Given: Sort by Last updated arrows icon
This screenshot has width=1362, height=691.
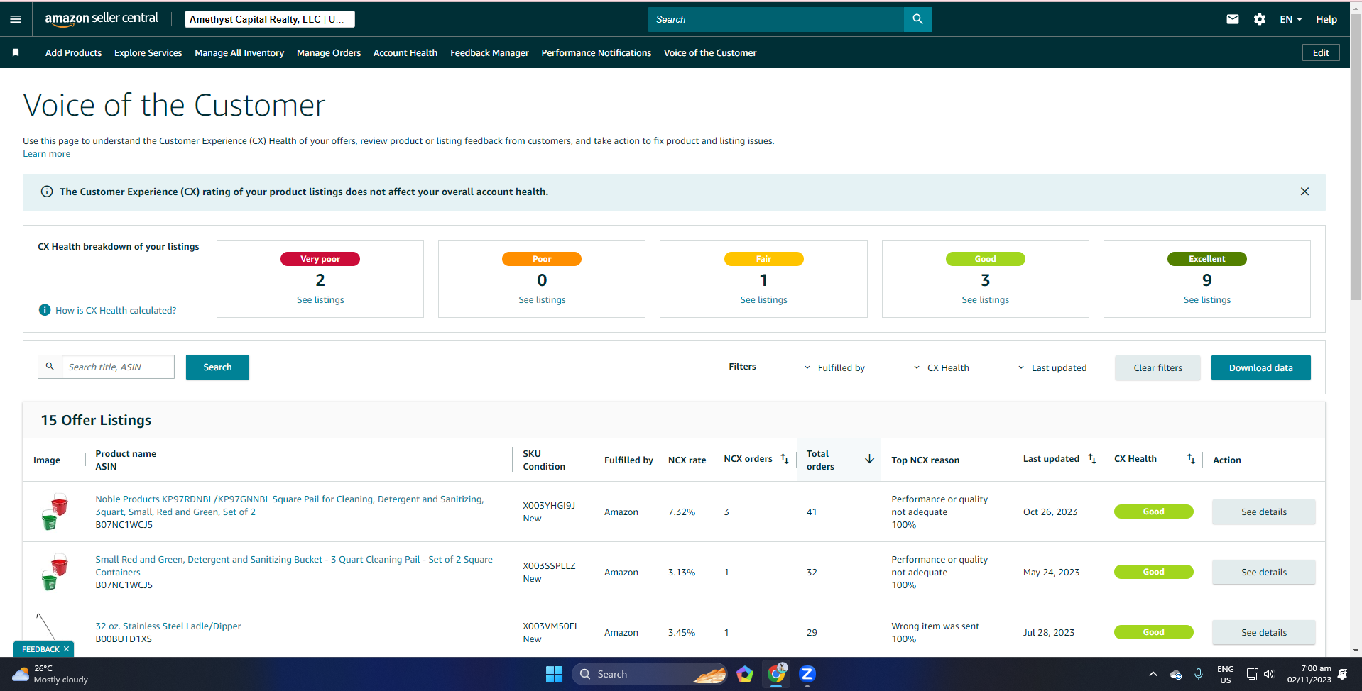Looking at the screenshot, I should coord(1092,459).
